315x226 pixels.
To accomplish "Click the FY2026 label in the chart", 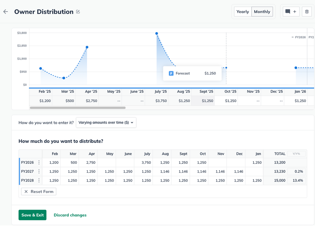I will click(299, 37).
